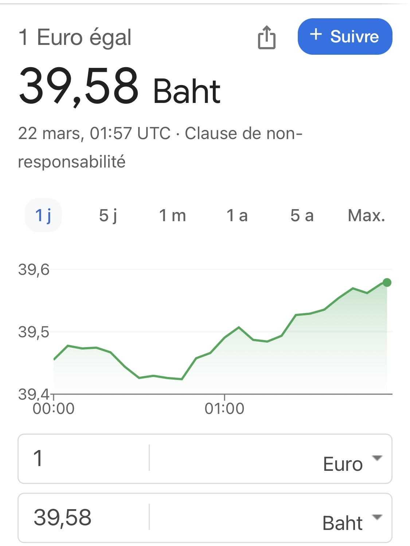Tap the share icon

coord(266,37)
